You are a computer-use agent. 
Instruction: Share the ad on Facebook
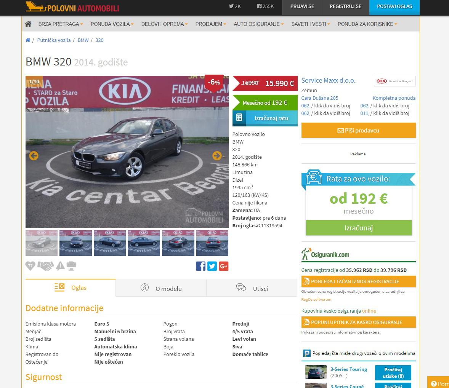200,266
